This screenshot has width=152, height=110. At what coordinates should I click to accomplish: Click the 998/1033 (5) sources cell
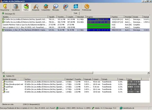click(x=117, y=30)
